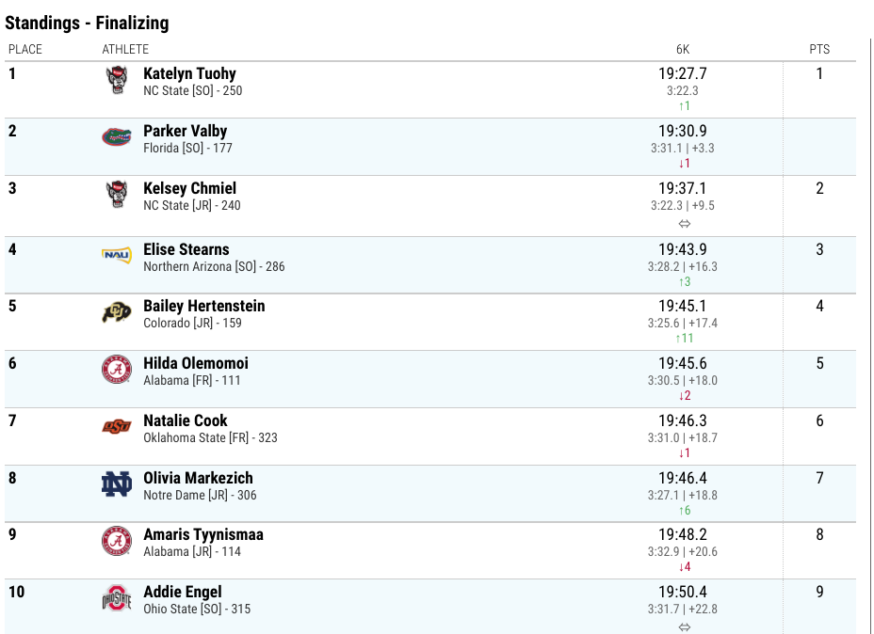The width and height of the screenshot is (874, 634).
Task: Click Oklahoma State logo beside Natalie Cook
Action: click(x=117, y=426)
